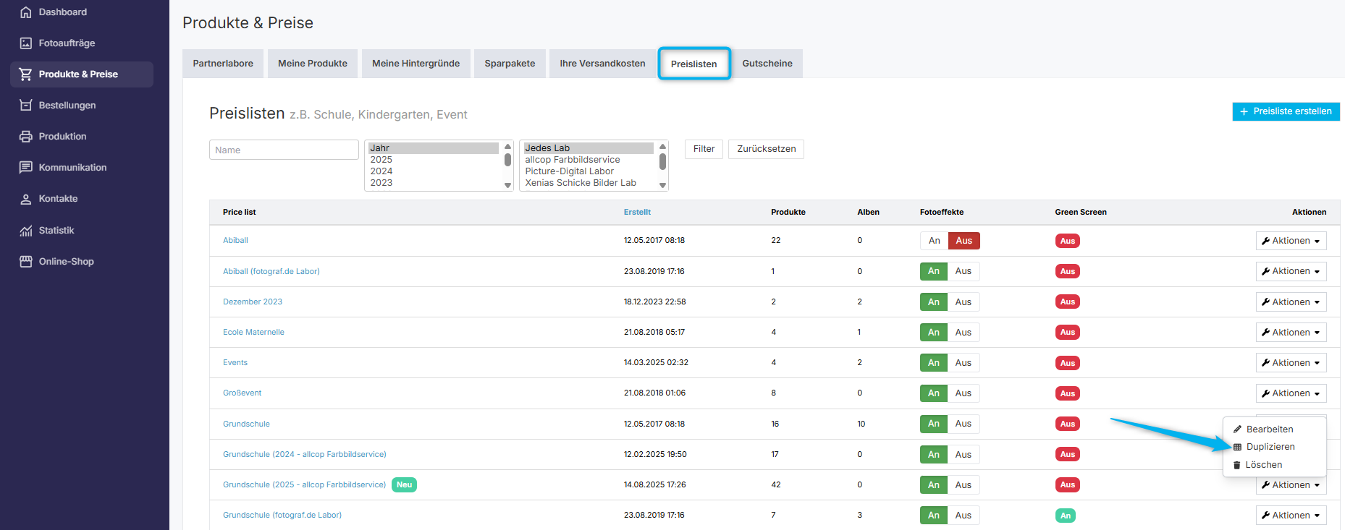Open the Sparpakete tab
The image size is (1345, 530).
pyautogui.click(x=510, y=64)
